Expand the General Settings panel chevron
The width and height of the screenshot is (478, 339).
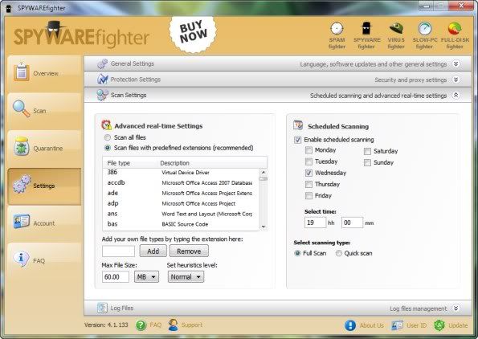pyautogui.click(x=456, y=63)
